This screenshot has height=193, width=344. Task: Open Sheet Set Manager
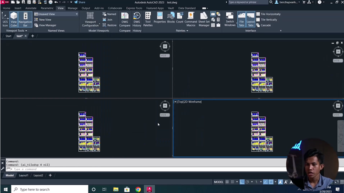tap(204, 19)
